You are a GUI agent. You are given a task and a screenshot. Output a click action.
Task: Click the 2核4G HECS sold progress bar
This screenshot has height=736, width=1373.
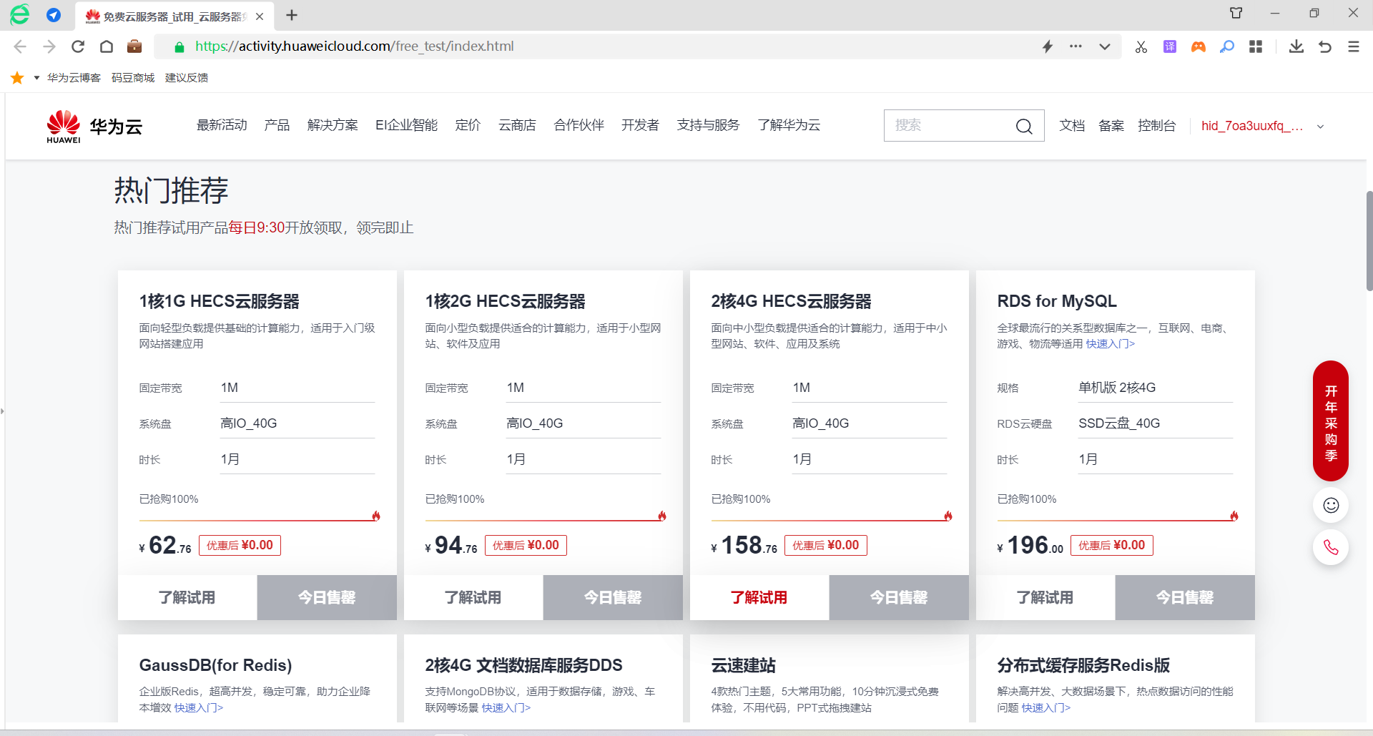(x=831, y=520)
